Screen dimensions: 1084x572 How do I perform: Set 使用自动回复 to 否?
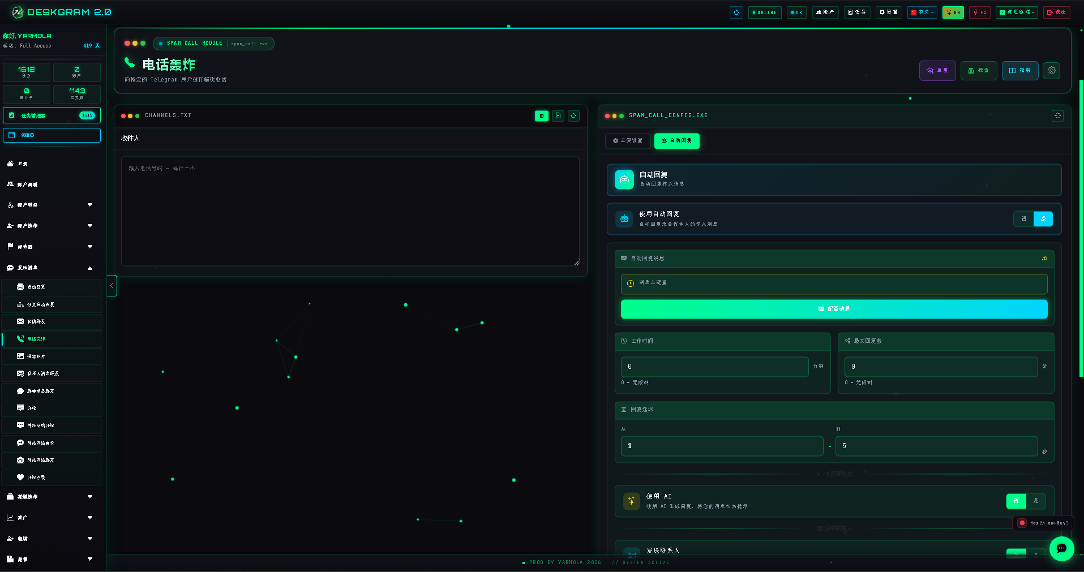point(1023,219)
